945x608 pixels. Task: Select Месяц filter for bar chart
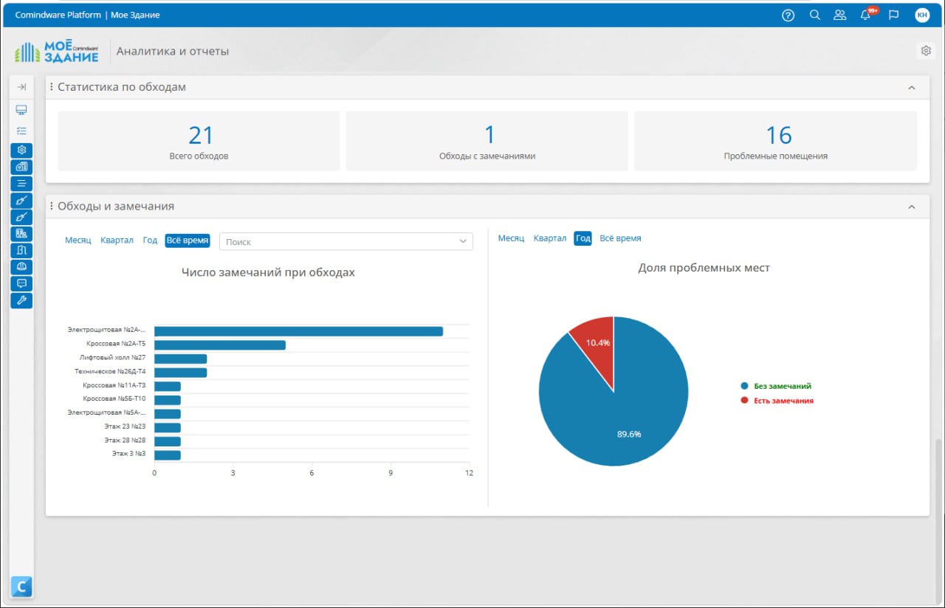[78, 241]
